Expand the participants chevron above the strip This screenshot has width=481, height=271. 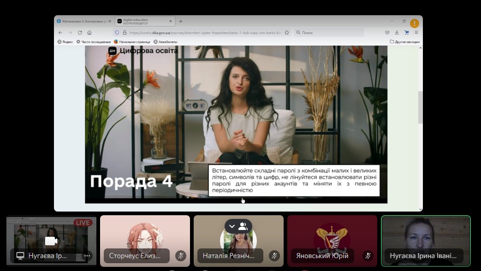coord(232,226)
